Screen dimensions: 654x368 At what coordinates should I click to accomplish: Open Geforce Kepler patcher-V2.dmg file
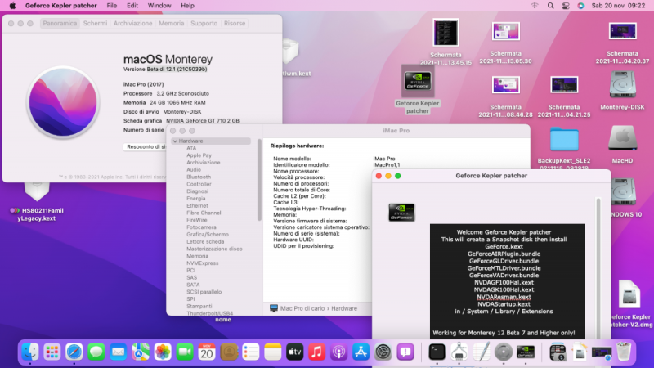point(629,296)
